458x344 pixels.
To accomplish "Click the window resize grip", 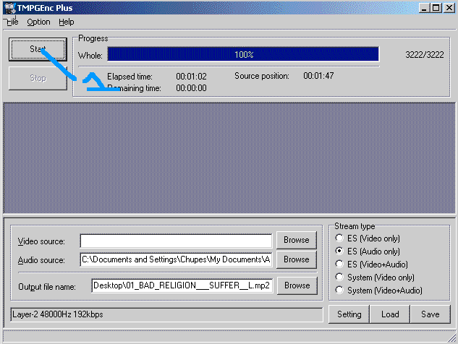I will tap(452, 338).
